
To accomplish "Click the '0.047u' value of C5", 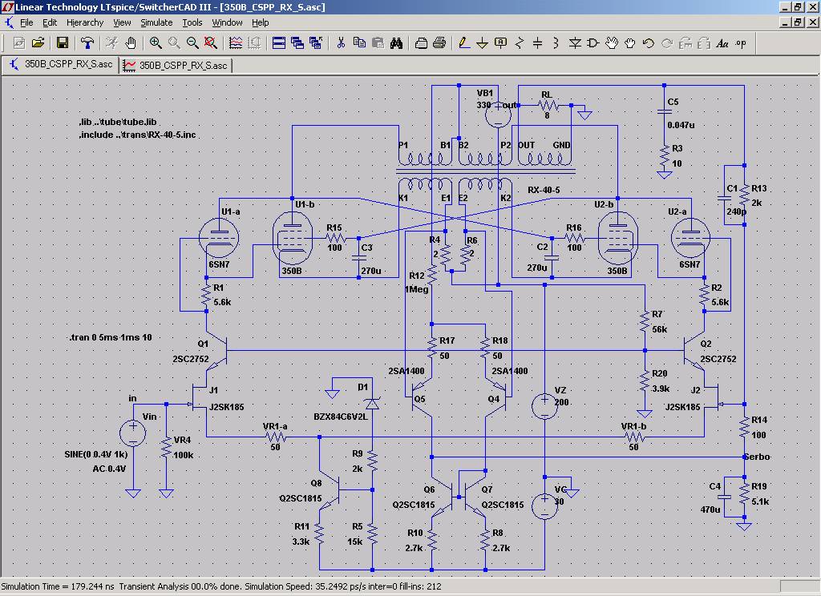I will [x=681, y=125].
